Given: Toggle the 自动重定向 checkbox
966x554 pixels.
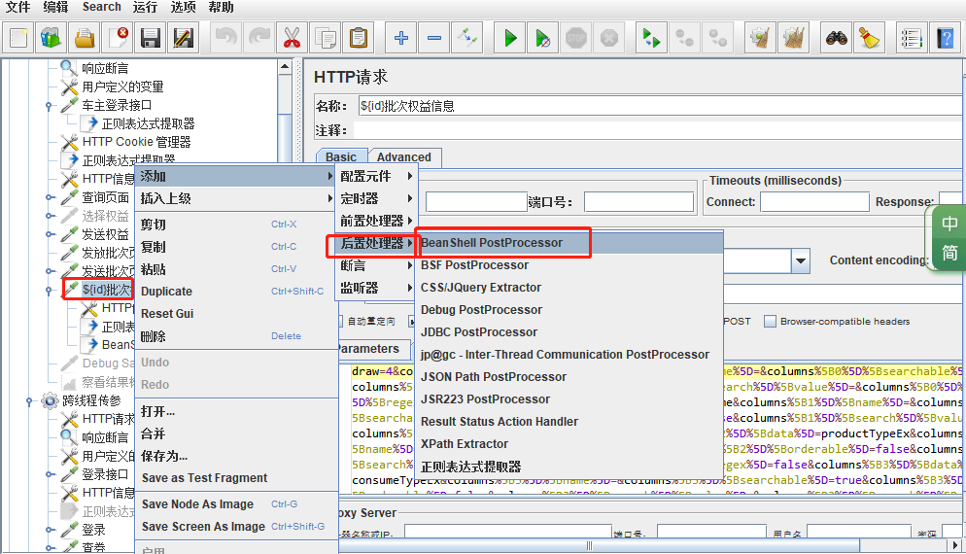Looking at the screenshot, I should coord(341,321).
